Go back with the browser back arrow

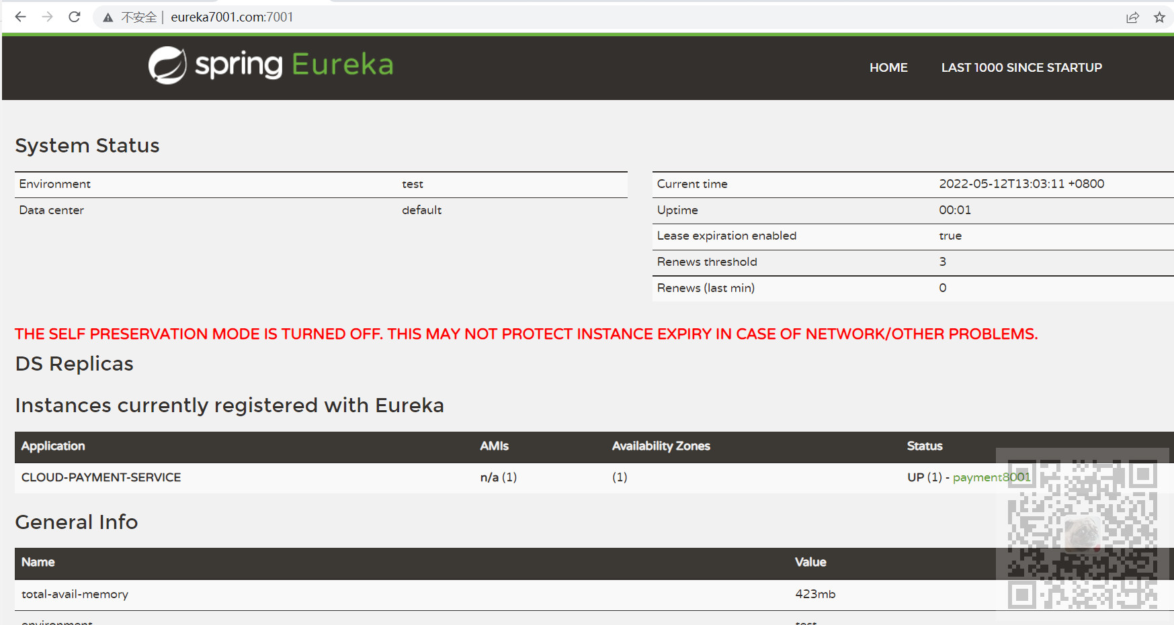point(20,17)
